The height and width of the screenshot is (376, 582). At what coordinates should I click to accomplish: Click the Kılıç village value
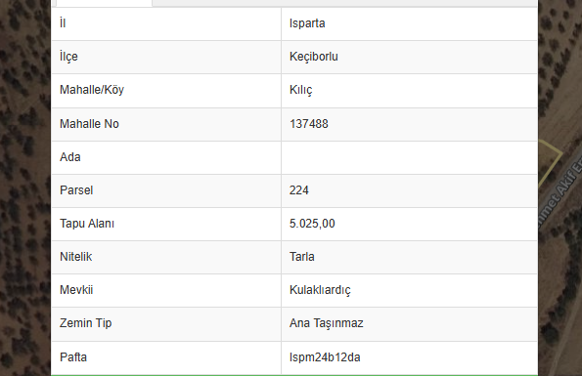point(301,90)
